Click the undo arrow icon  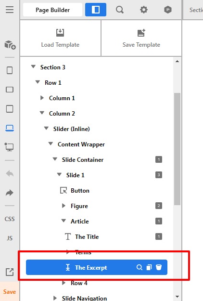click(10, 173)
